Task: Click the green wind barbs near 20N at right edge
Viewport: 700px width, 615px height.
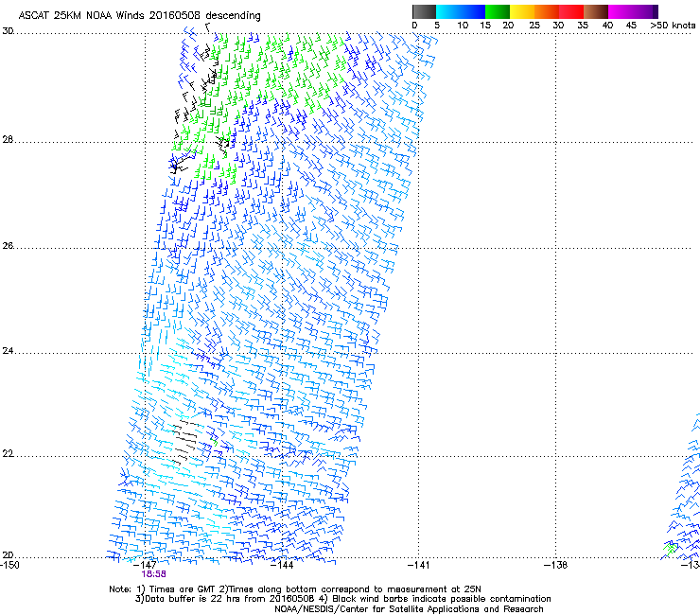Action: click(x=670, y=548)
